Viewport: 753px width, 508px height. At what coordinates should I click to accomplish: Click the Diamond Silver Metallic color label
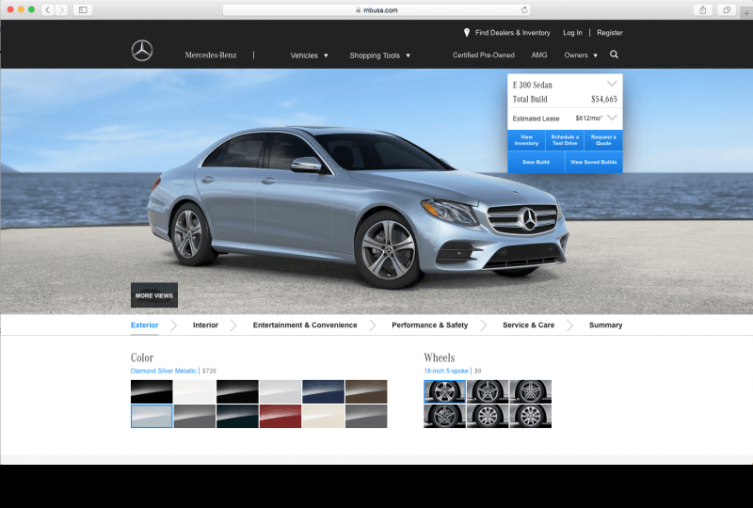[x=163, y=371]
